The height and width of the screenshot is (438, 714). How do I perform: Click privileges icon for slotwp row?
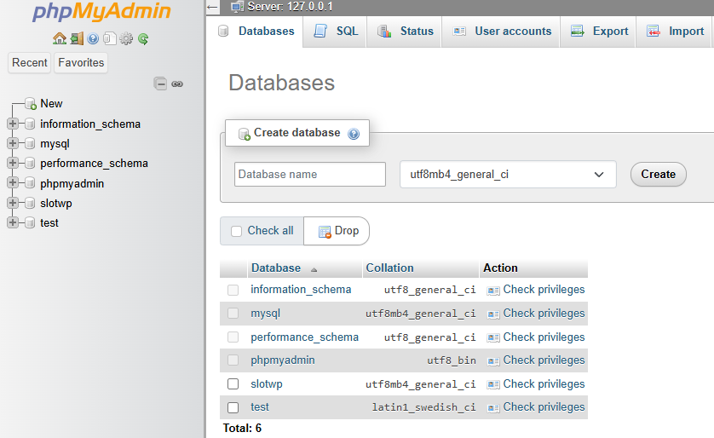pos(493,384)
